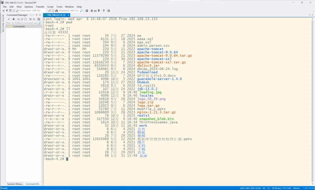This screenshot has height=190, width=315.
Task: Click tab bar scroll left arrow
Action: [x=309, y=15]
